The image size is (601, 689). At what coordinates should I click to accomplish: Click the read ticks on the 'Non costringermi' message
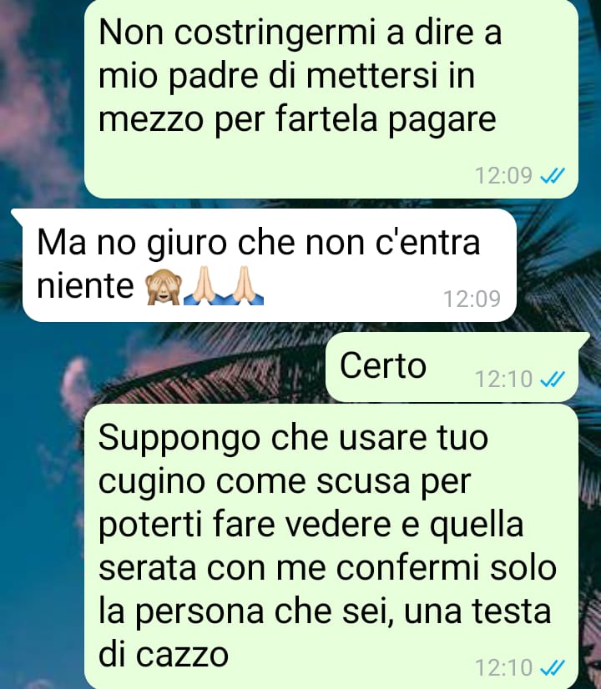point(553,176)
